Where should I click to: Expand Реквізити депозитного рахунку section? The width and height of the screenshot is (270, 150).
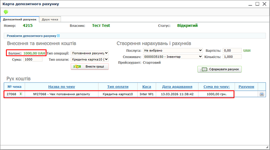(58, 36)
